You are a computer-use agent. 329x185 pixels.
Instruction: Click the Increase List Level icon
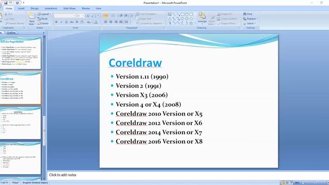tap(126, 16)
